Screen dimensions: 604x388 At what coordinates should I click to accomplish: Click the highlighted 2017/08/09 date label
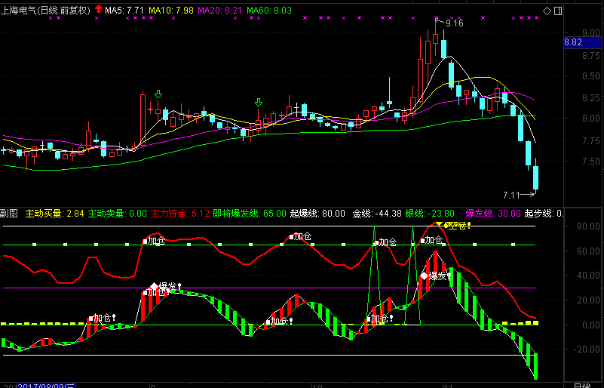click(x=46, y=386)
